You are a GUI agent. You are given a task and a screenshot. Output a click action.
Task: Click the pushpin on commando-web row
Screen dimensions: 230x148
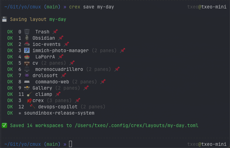tap(103, 81)
